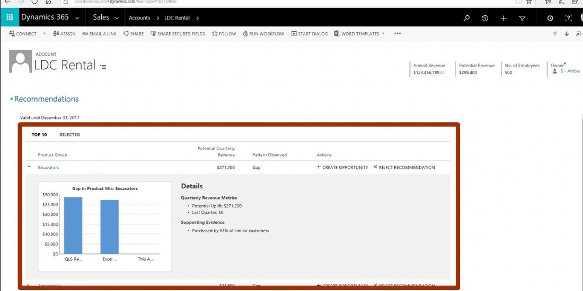The width and height of the screenshot is (583, 291).
Task: Open the Dynamics 365 dropdown chevron
Action: [77, 18]
